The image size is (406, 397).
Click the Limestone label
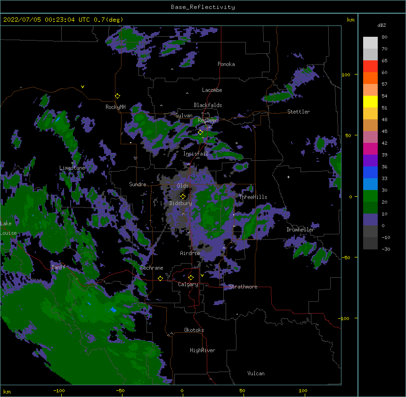coord(72,168)
